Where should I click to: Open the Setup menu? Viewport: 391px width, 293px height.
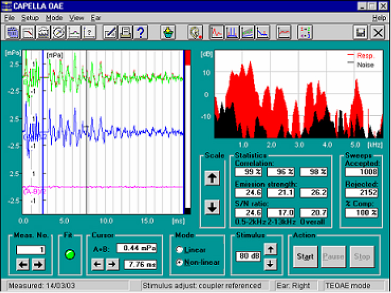[30, 18]
